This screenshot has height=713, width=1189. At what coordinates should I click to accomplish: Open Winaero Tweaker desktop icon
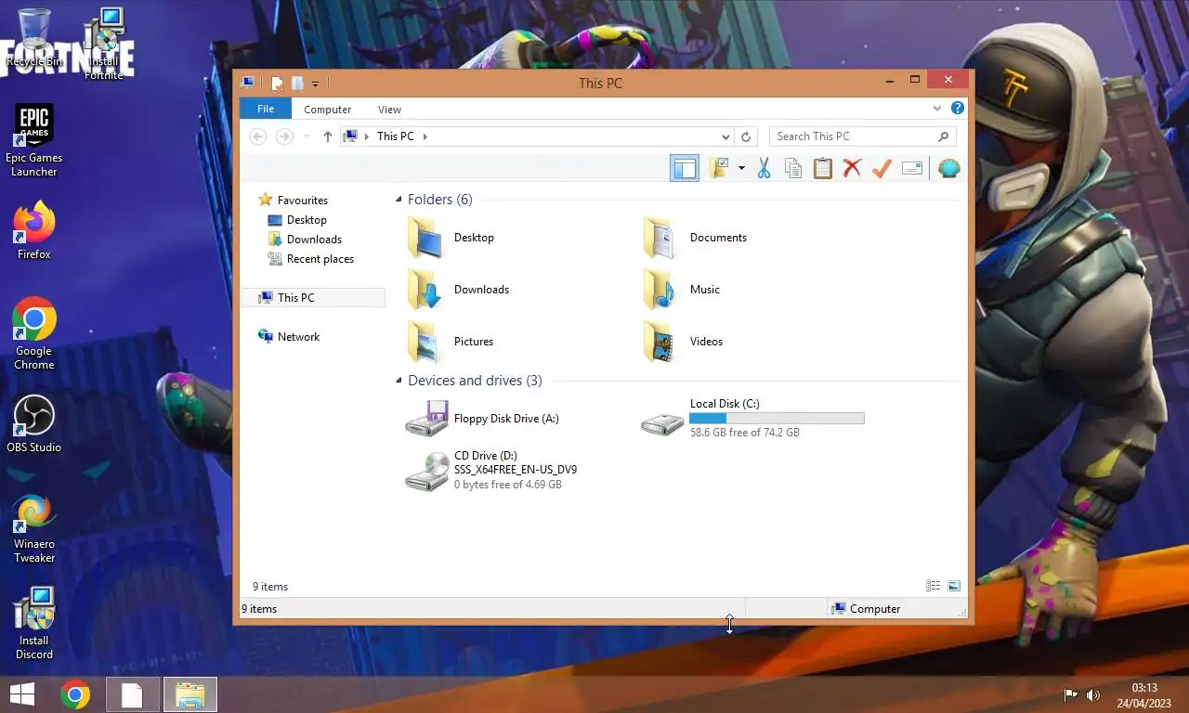pyautogui.click(x=34, y=529)
